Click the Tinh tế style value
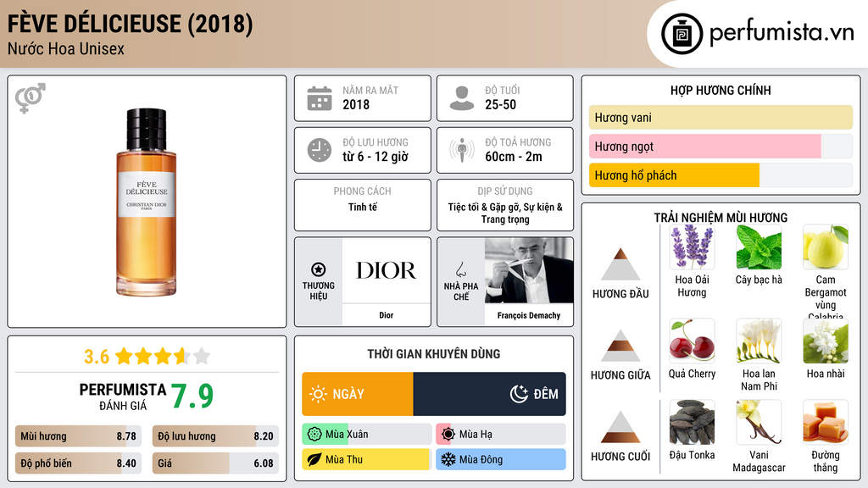The image size is (868, 488). tap(363, 207)
